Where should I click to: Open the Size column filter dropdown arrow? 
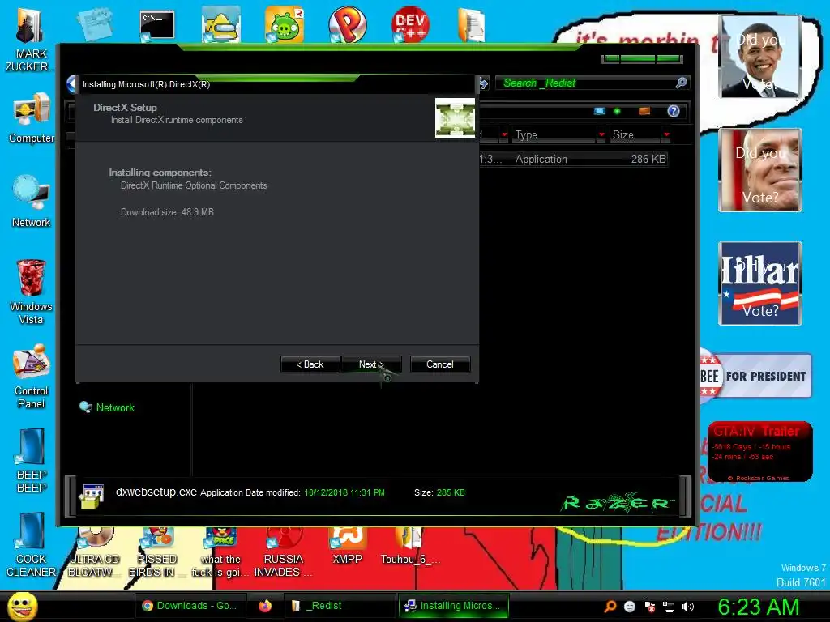666,135
